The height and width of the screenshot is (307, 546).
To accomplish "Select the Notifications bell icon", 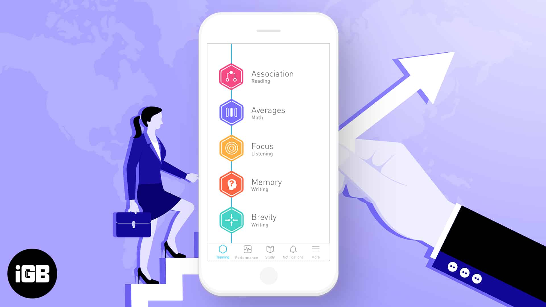I will point(293,250).
